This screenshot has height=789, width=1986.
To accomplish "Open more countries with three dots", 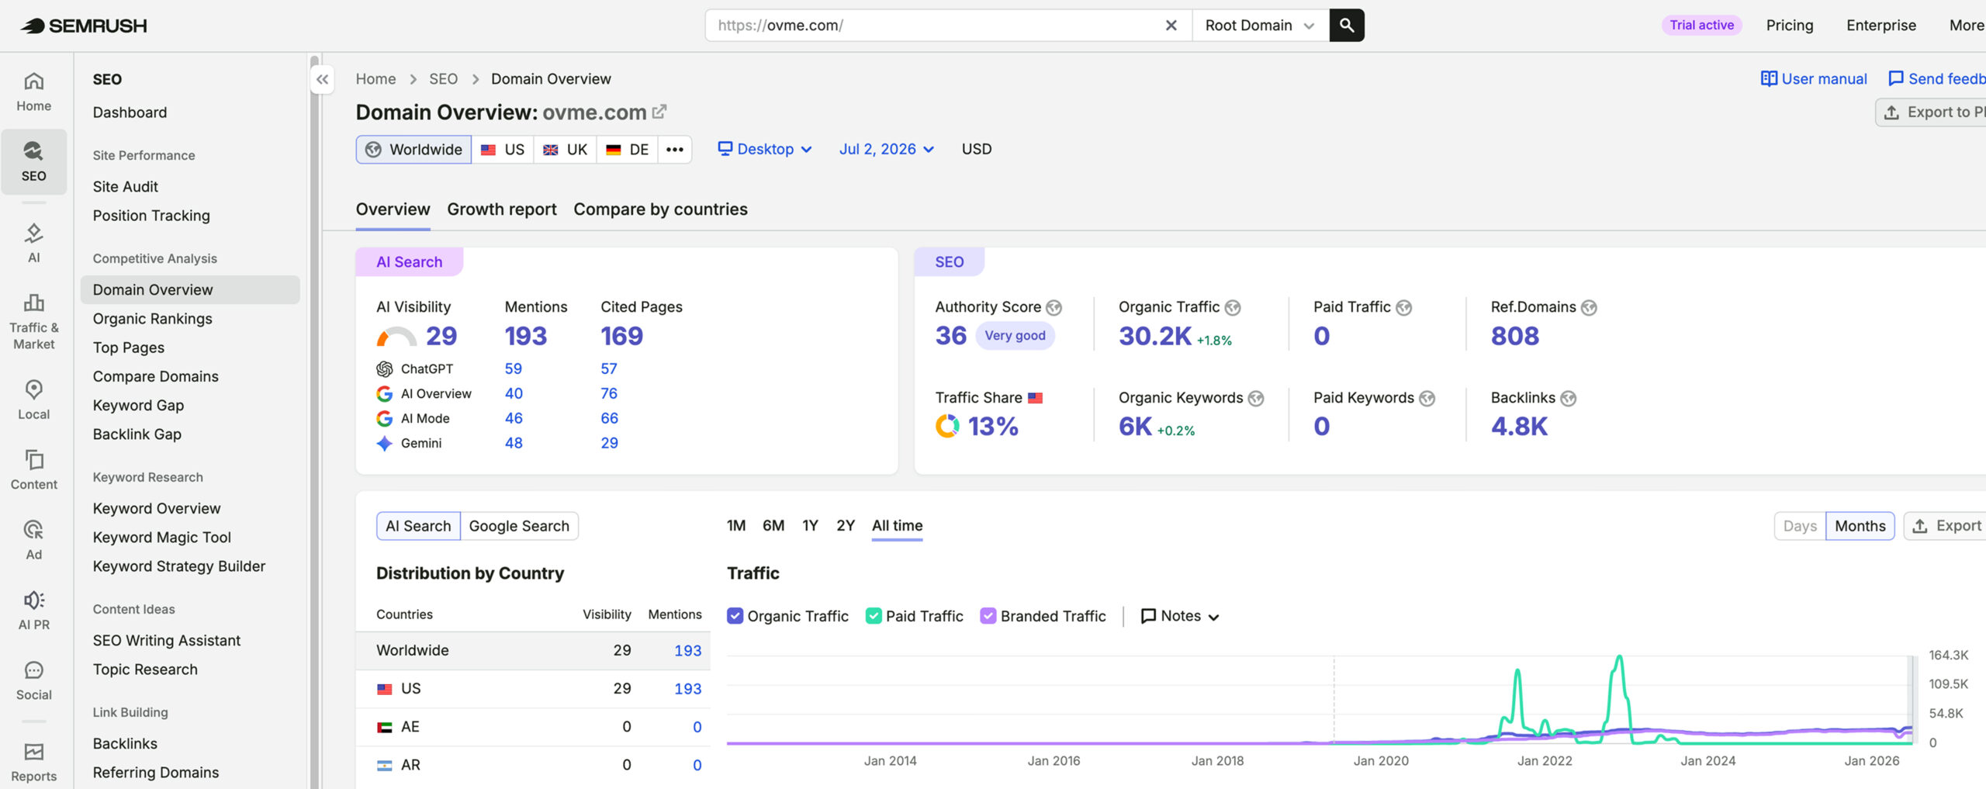I will 674,149.
